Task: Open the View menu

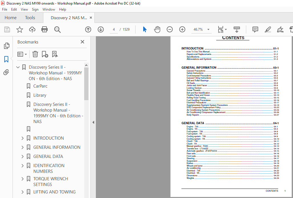Action: (x=24, y=9)
